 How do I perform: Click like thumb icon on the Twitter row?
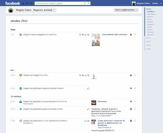(x=88, y=109)
